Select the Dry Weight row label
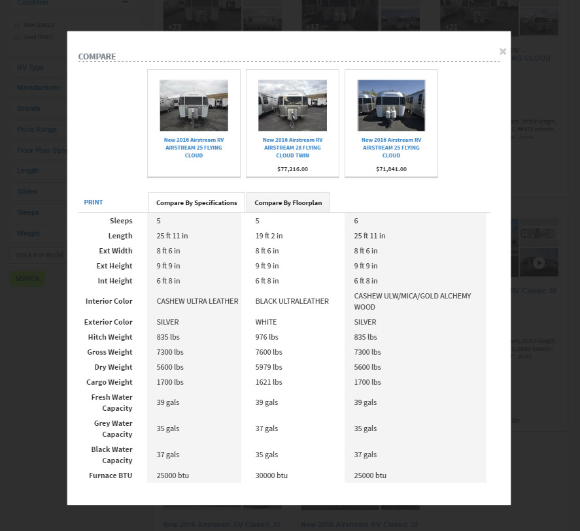Image resolution: width=580 pixels, height=531 pixels. click(x=113, y=367)
